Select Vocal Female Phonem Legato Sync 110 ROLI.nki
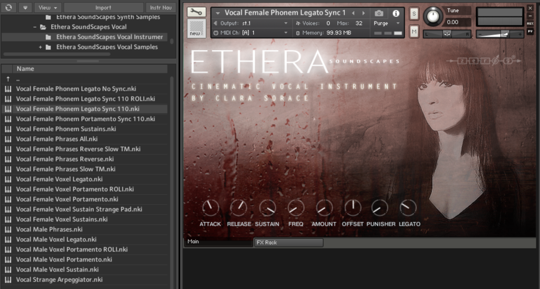The image size is (540, 289). coord(84,99)
